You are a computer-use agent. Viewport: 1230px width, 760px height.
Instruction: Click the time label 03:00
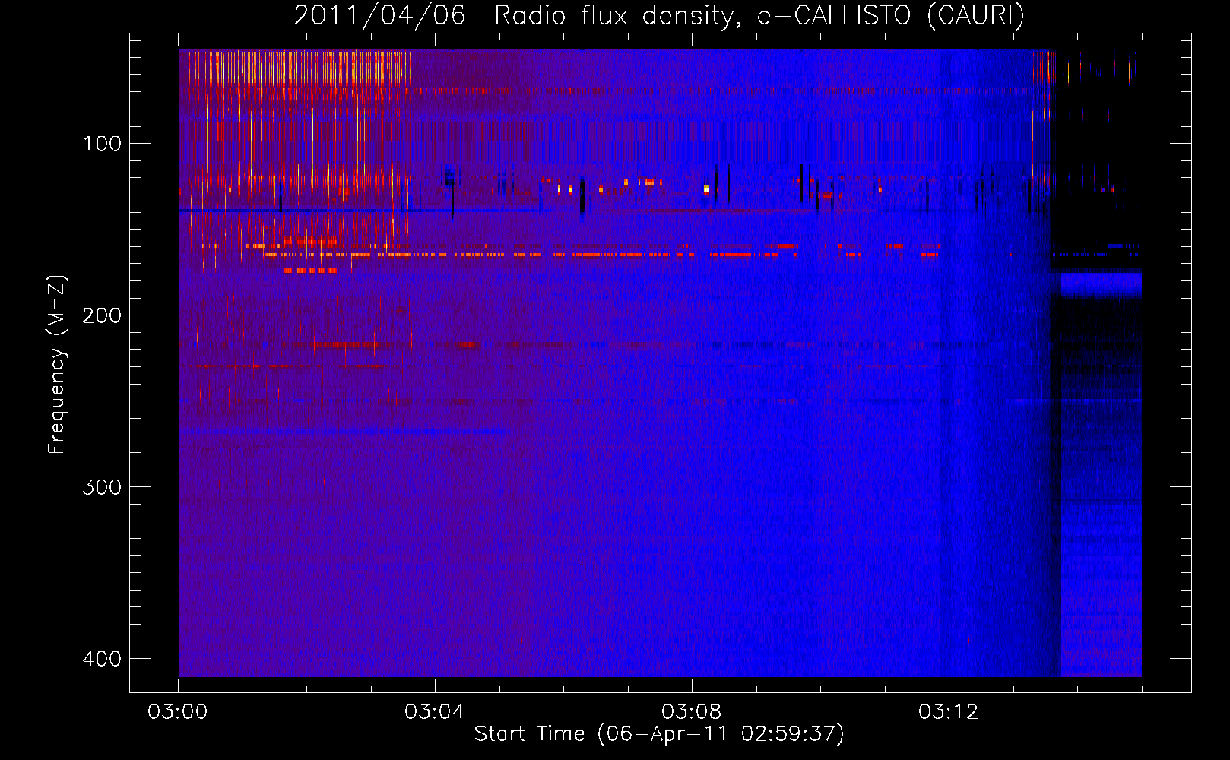178,712
